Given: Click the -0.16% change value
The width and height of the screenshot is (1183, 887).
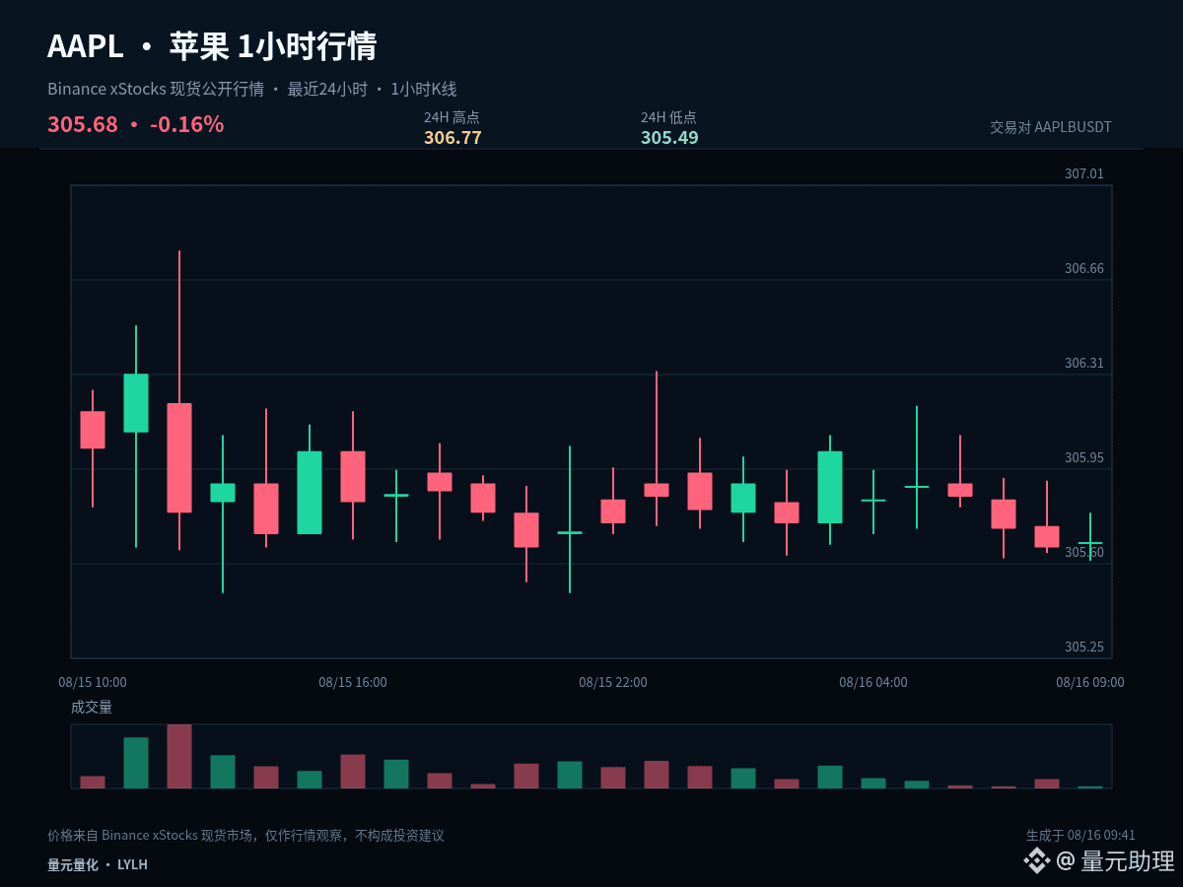Looking at the screenshot, I should 186,125.
